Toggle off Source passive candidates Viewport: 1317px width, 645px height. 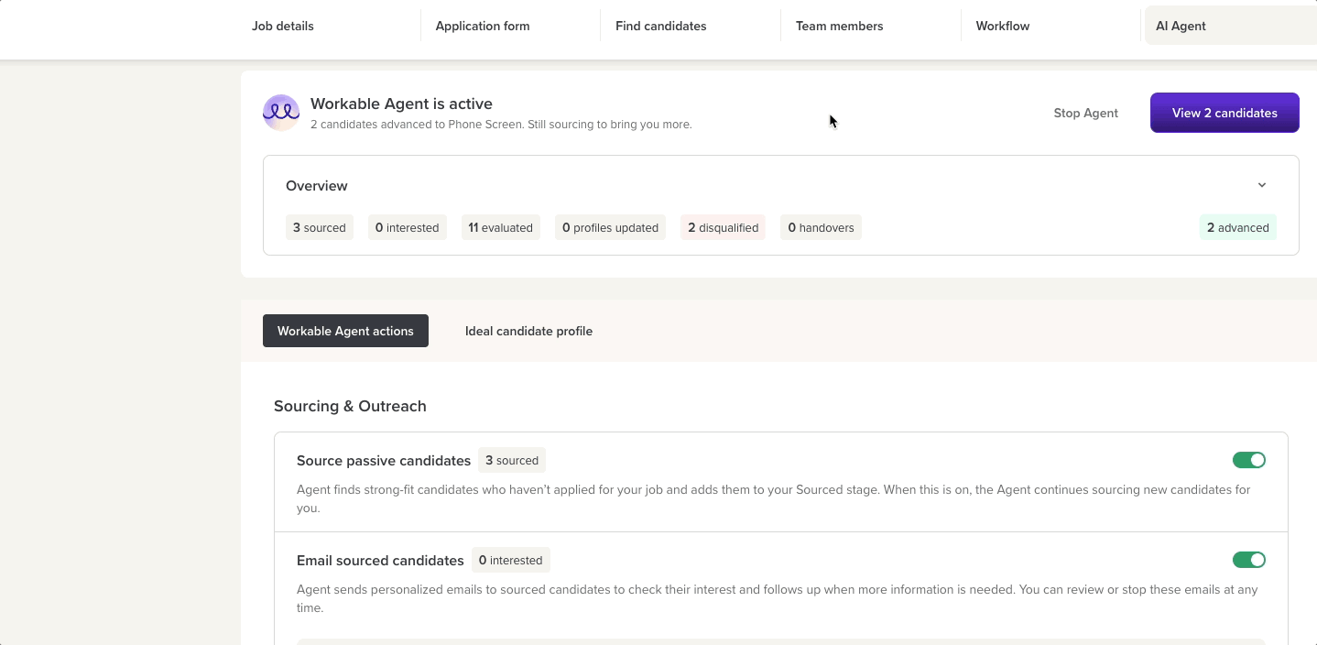(1248, 460)
